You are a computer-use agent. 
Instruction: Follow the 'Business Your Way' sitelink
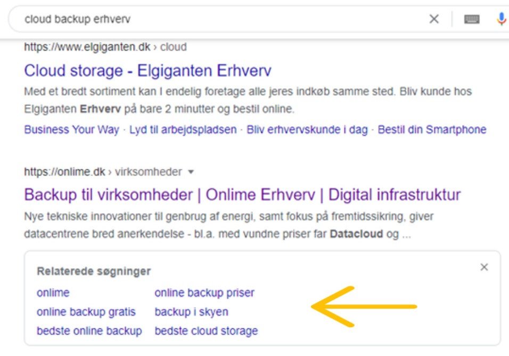72,130
